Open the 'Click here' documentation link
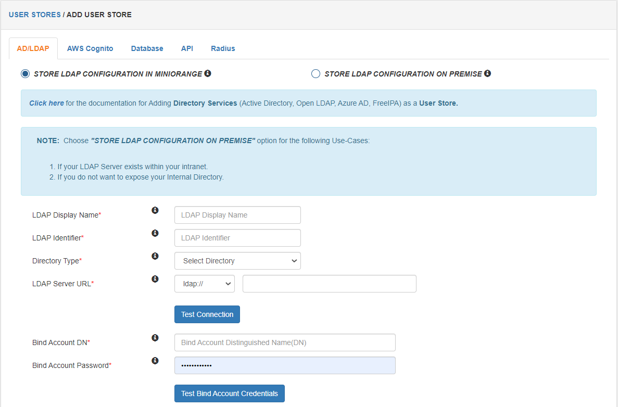This screenshot has width=618, height=407. pos(46,103)
